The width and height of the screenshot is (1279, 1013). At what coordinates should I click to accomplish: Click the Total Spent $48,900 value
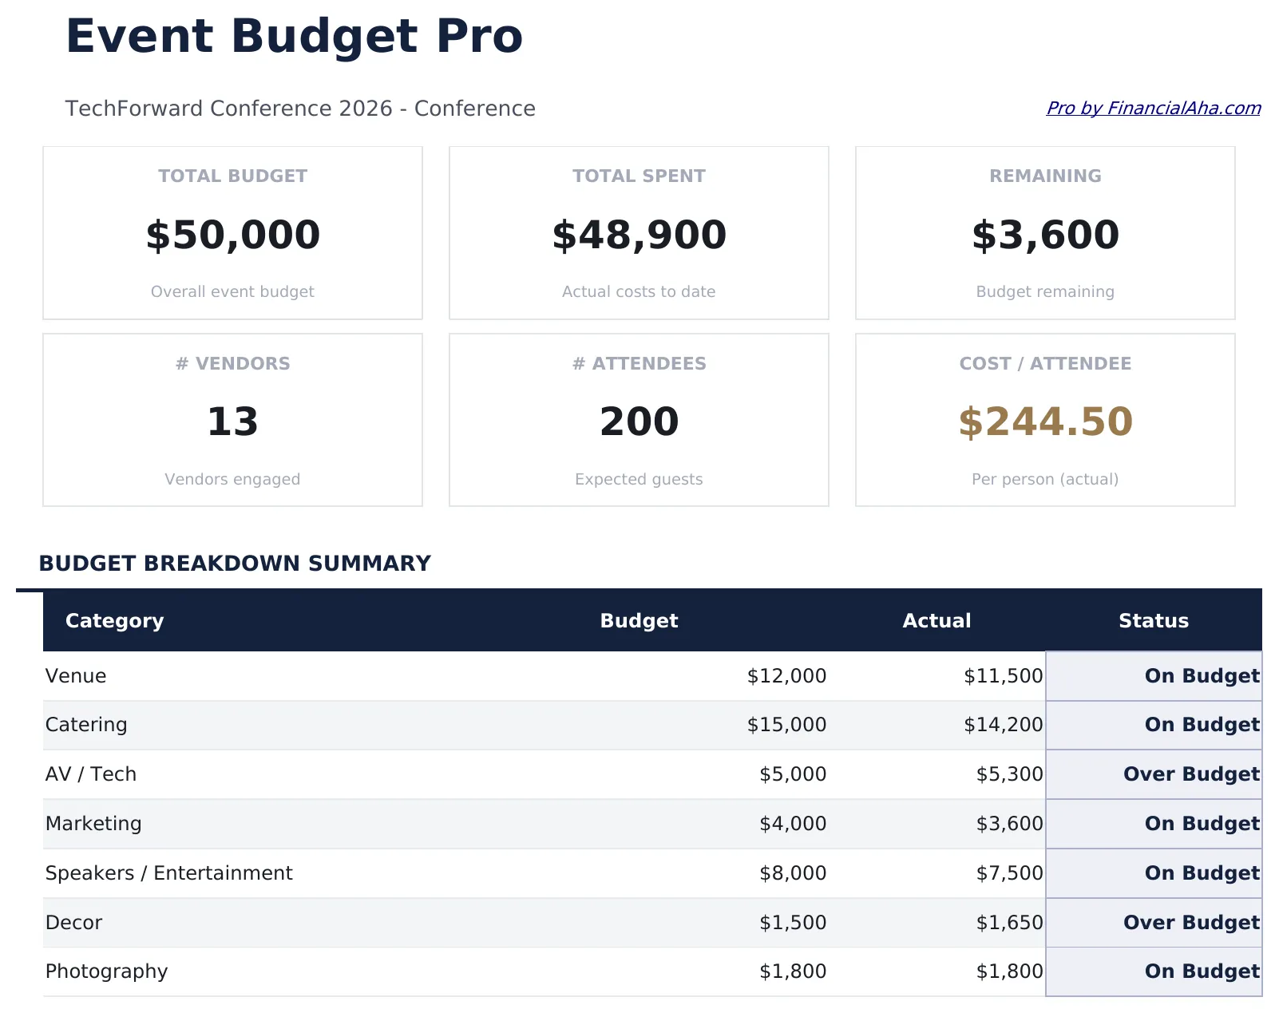click(x=638, y=234)
